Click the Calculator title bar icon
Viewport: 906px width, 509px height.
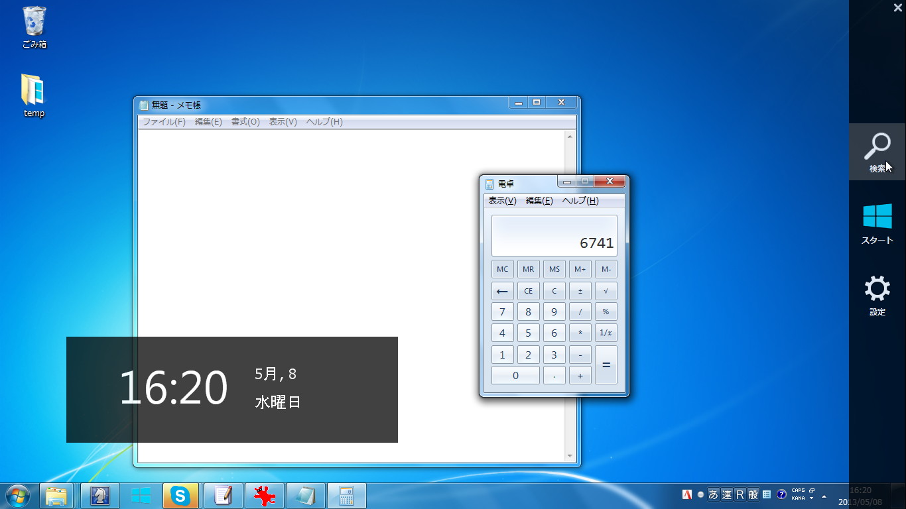click(489, 184)
